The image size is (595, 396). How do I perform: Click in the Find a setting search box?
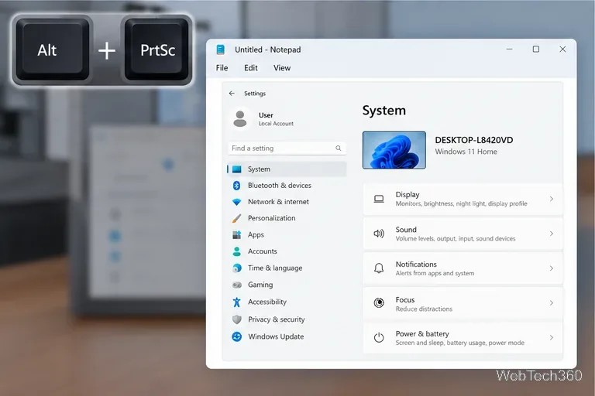(287, 148)
